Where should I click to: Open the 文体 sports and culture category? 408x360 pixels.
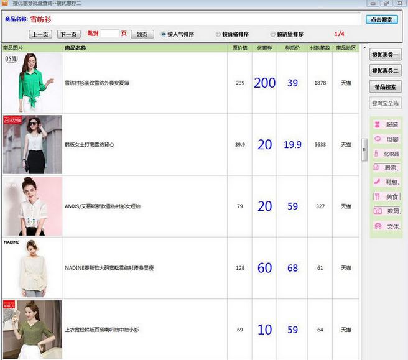378,226
